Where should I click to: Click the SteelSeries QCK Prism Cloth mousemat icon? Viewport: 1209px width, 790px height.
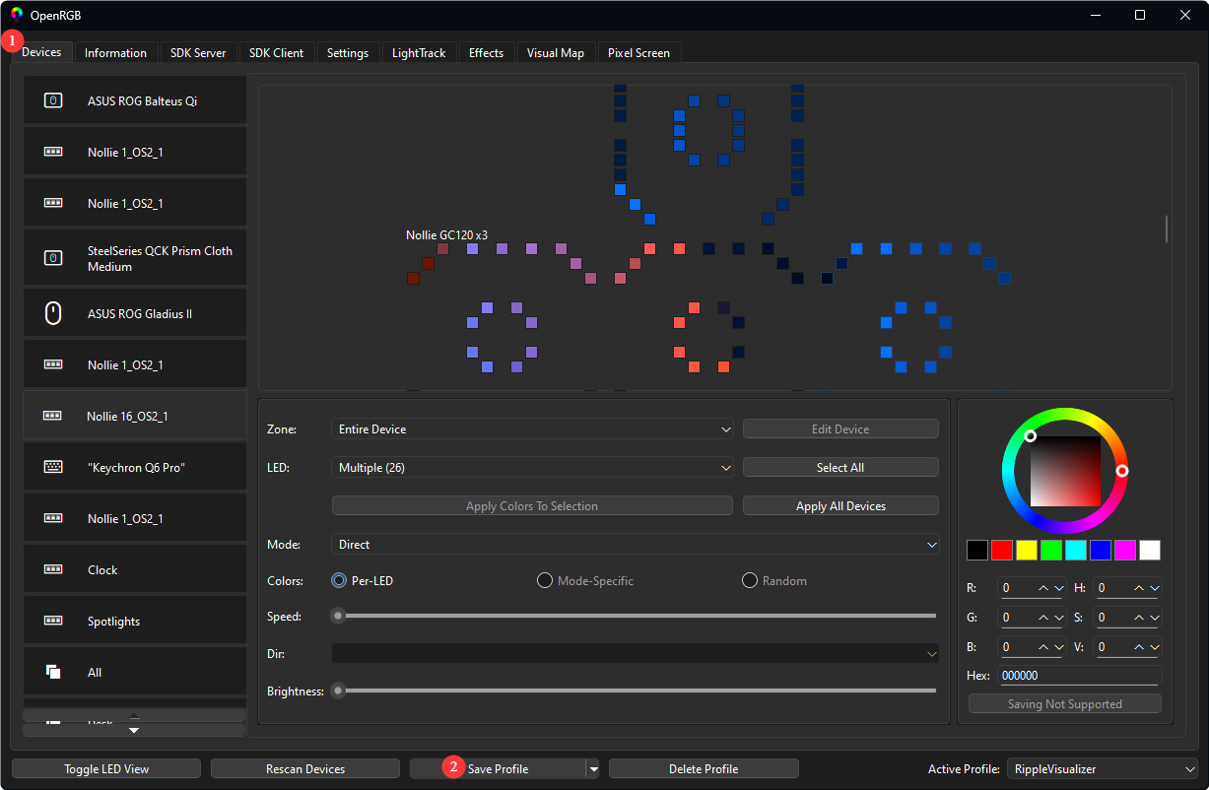[53, 258]
